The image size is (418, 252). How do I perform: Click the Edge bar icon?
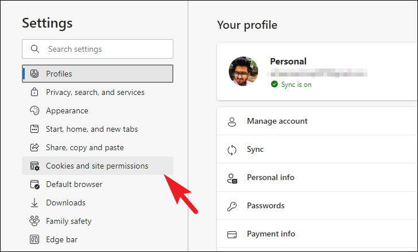(34, 239)
